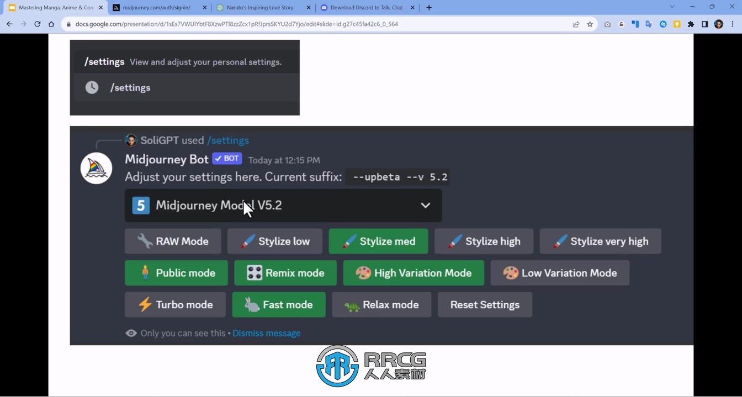Click the lock icon in address bar
This screenshot has width=742, height=397.
(x=69, y=24)
